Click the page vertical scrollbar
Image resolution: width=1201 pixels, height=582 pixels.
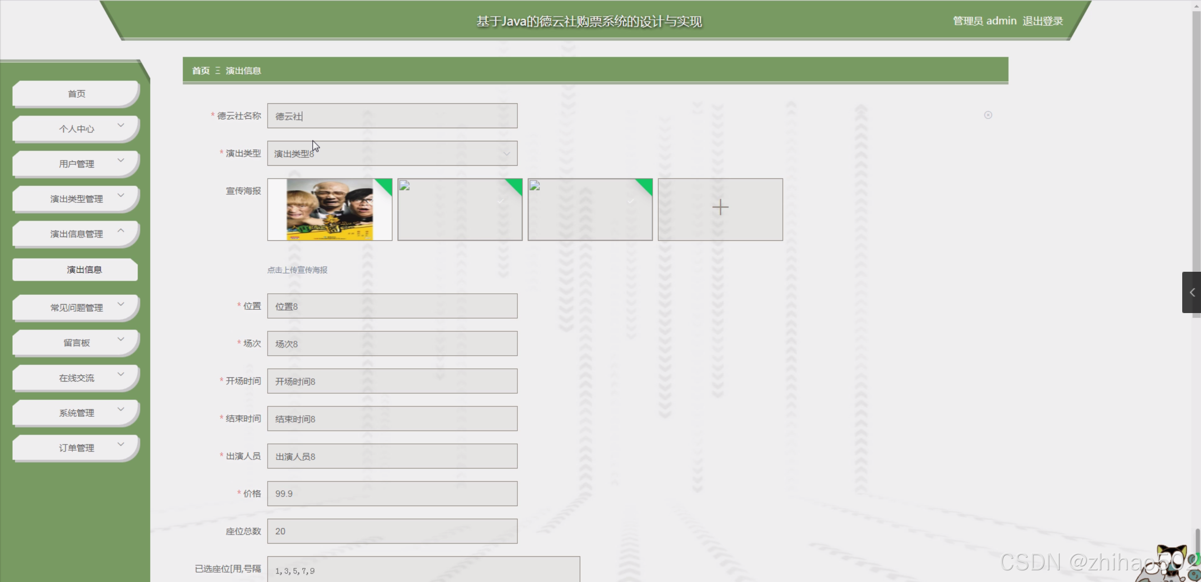click(x=1196, y=141)
